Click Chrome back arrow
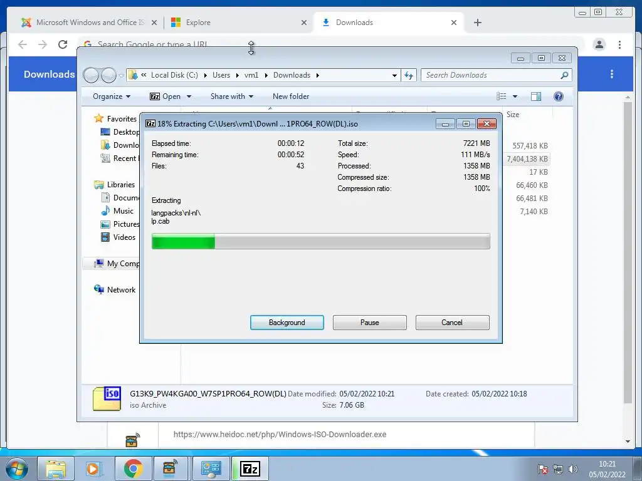This screenshot has width=642, height=481. point(23,44)
